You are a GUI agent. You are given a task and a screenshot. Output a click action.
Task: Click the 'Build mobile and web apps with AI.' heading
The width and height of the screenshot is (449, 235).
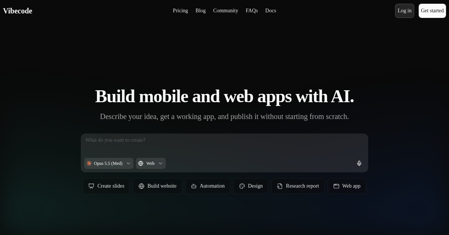tap(224, 96)
